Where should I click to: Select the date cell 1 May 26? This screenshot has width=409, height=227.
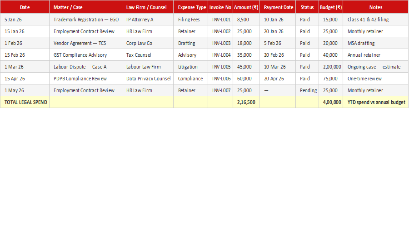pyautogui.click(x=25, y=90)
